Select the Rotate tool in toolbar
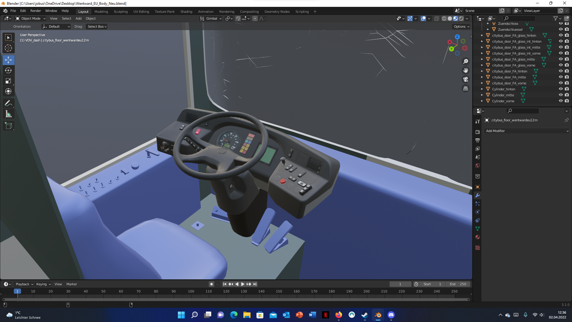The height and width of the screenshot is (322, 572). [8, 71]
